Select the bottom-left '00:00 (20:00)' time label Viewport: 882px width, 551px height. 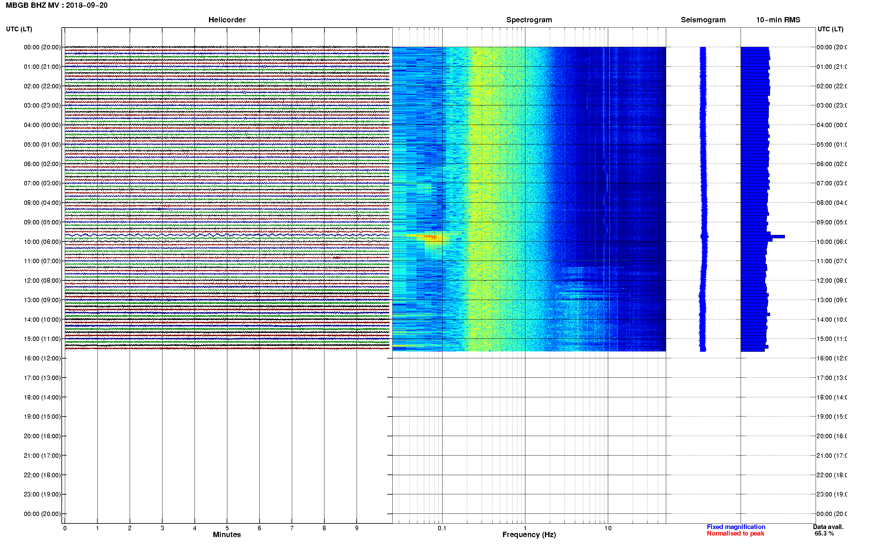(42, 514)
